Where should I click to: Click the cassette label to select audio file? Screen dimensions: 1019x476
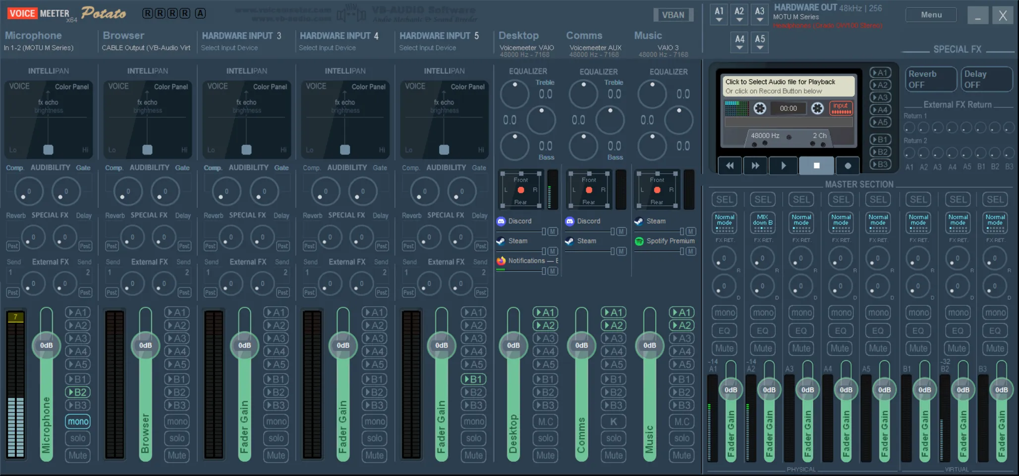787,86
